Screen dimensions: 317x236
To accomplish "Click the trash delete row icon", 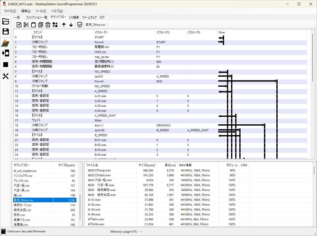I will click(x=48, y=25).
